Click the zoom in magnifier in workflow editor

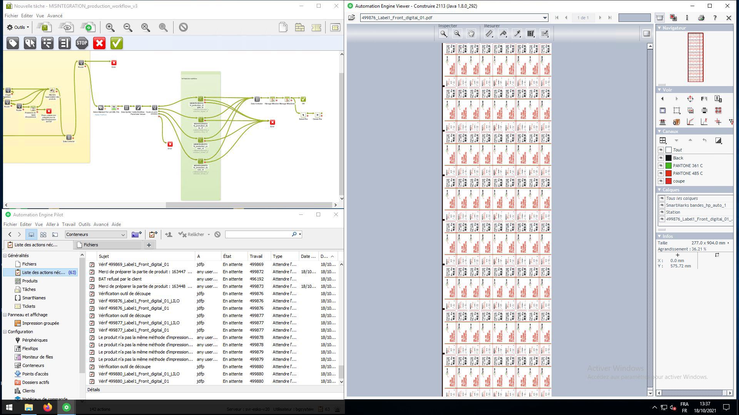(110, 27)
